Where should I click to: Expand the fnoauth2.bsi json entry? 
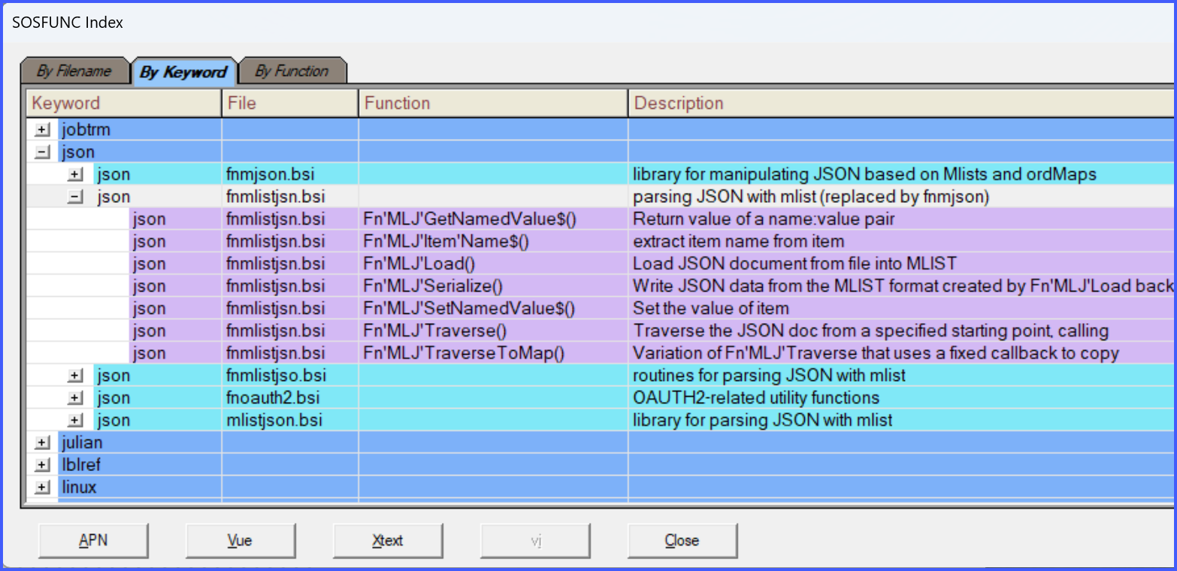(x=75, y=398)
